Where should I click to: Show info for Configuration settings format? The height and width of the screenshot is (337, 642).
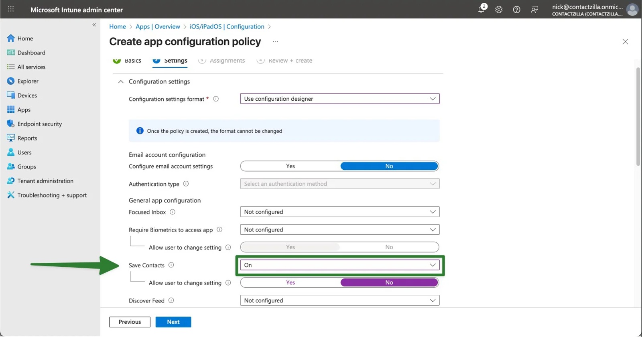(x=216, y=99)
